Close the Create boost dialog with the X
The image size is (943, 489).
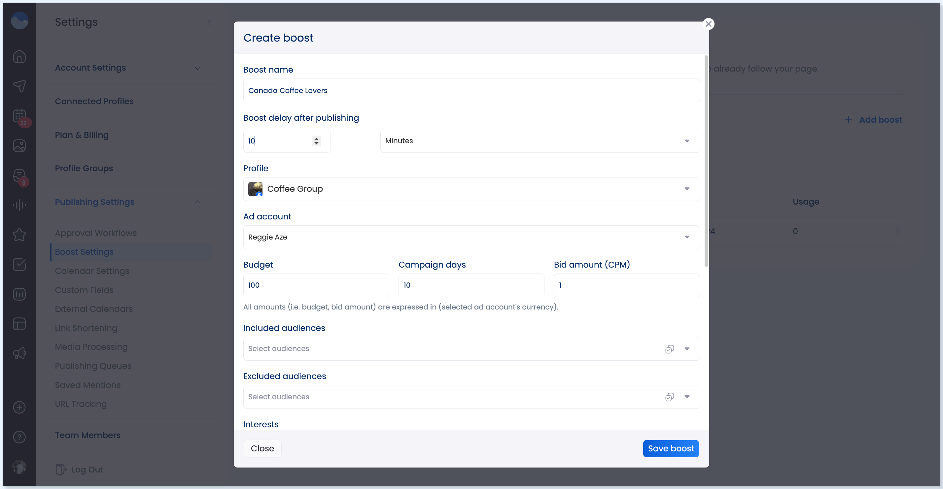(708, 24)
